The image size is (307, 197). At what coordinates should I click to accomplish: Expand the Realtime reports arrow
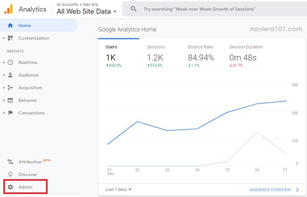(x=4, y=62)
